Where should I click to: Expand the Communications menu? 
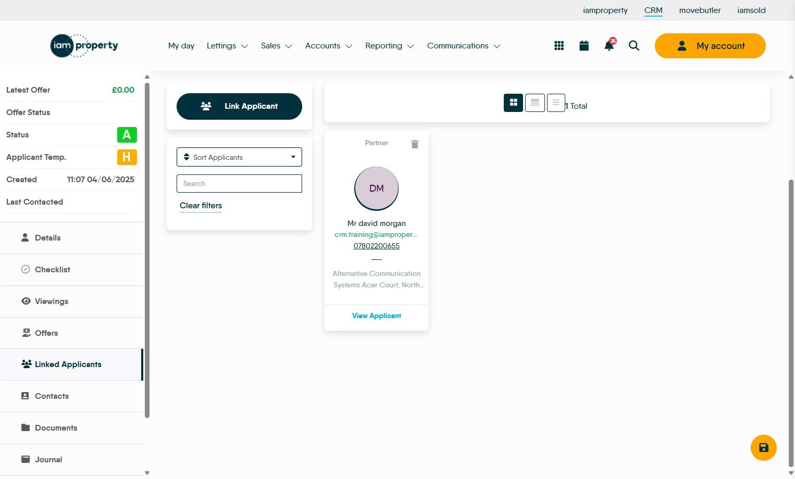464,46
